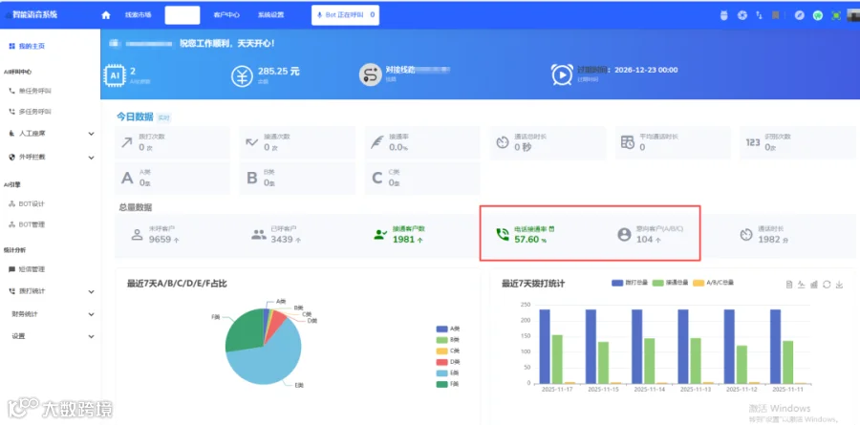
Task: Click the 对接线路 route icon
Action: (x=370, y=75)
